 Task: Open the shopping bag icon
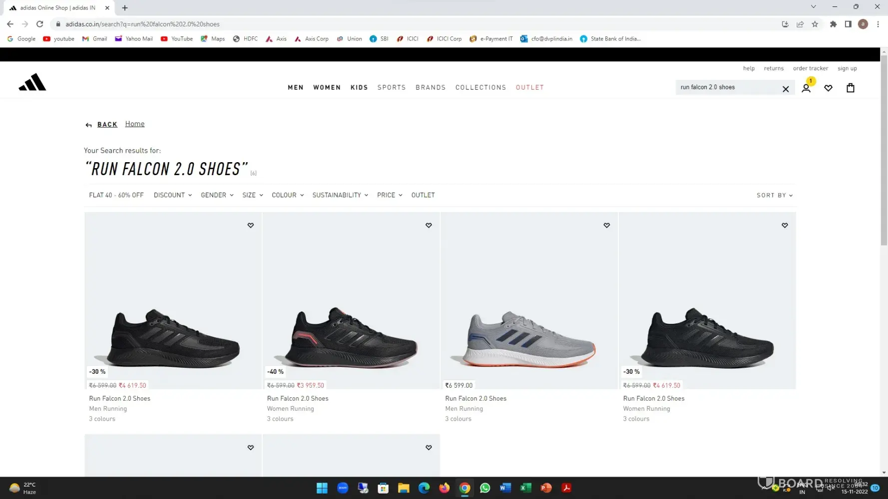pos(851,88)
